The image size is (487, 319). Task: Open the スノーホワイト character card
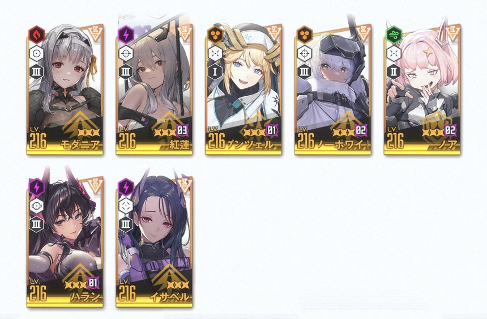click(332, 90)
